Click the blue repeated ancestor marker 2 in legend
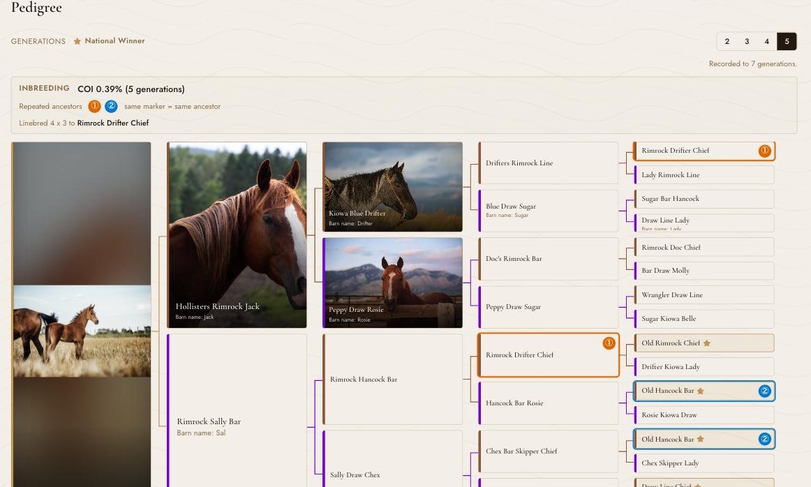 [x=111, y=107]
